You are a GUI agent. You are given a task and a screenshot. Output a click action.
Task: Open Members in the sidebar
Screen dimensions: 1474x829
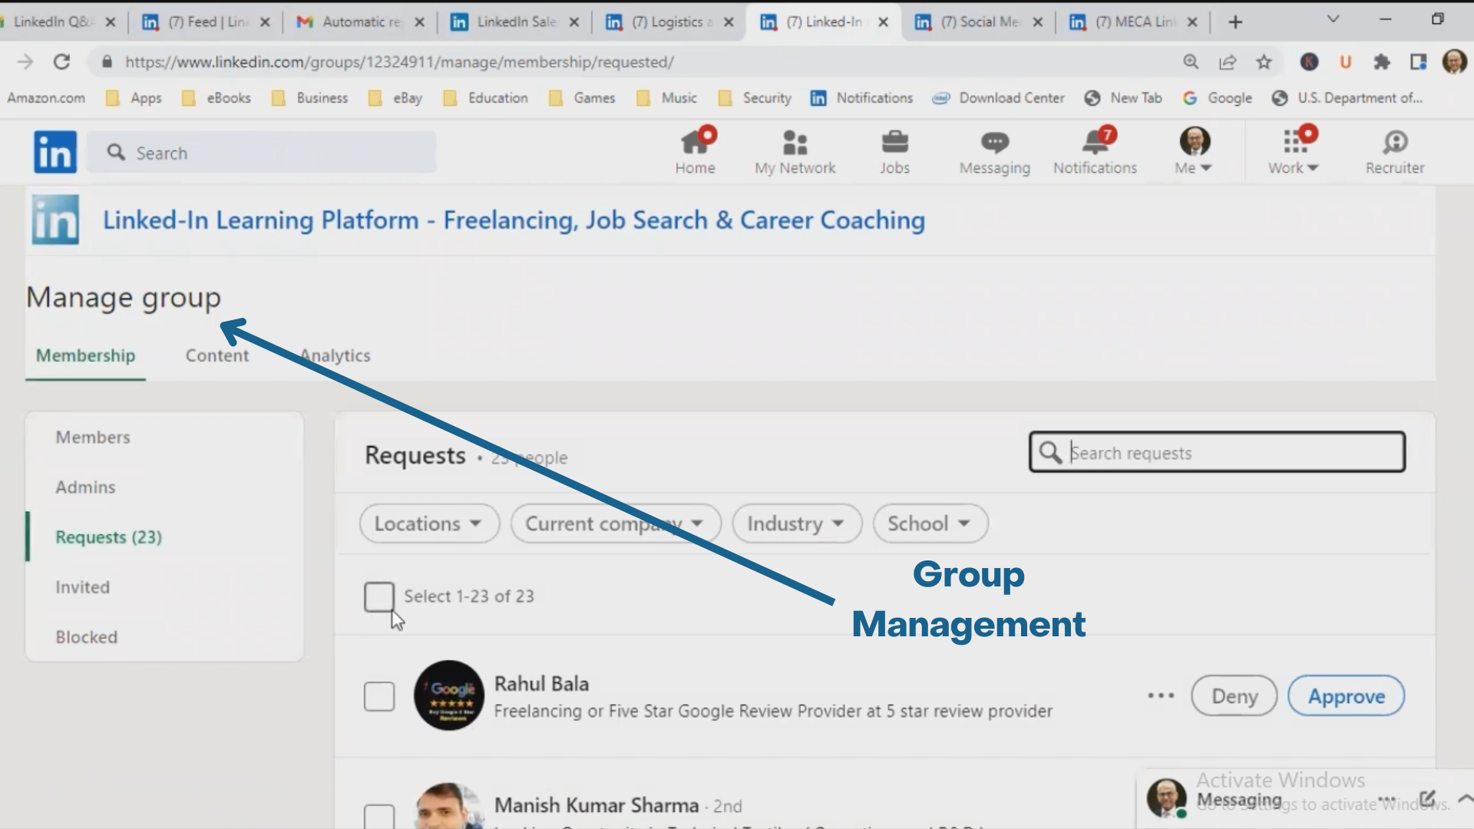tap(93, 437)
